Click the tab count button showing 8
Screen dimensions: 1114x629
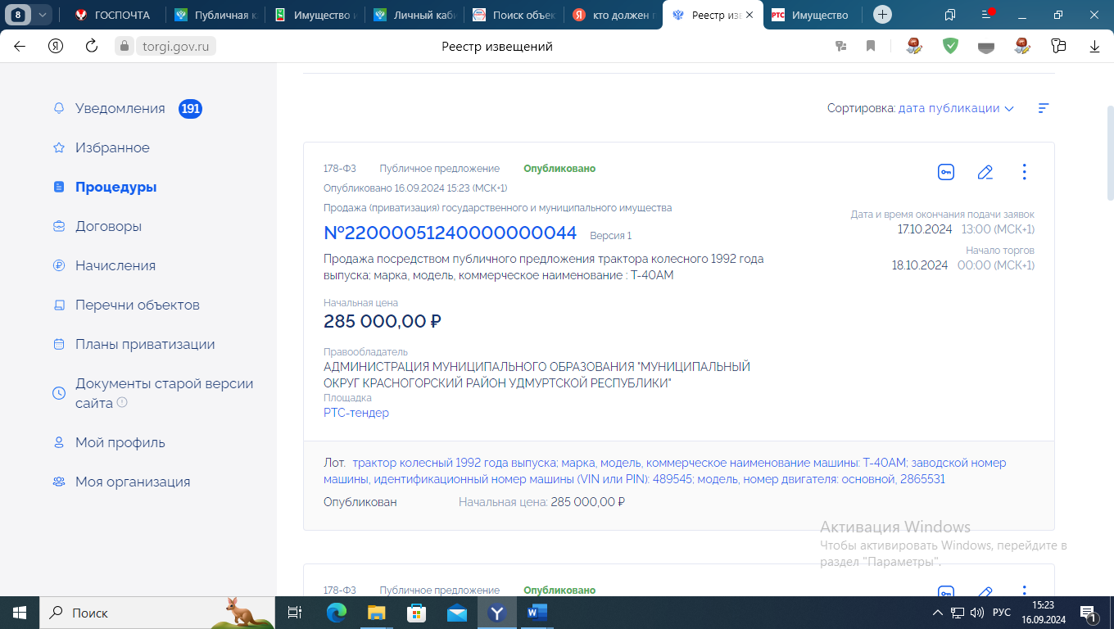coord(17,15)
